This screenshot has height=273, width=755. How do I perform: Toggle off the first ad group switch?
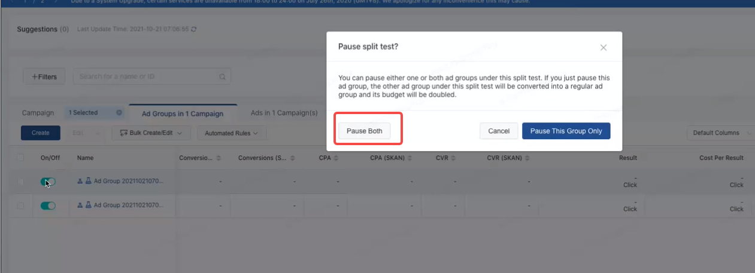click(48, 182)
